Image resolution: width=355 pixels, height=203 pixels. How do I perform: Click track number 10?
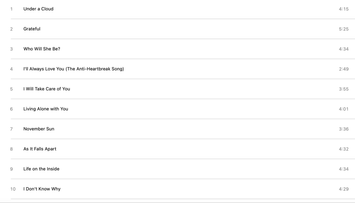tap(13, 190)
